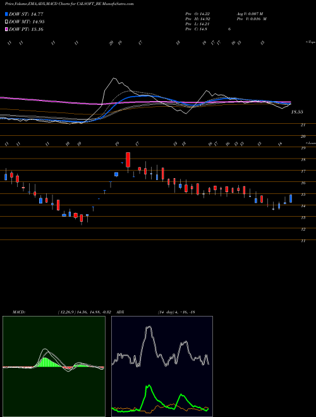
Task: Click the 'Pre H: 14.92' value
Action: click(199, 19)
